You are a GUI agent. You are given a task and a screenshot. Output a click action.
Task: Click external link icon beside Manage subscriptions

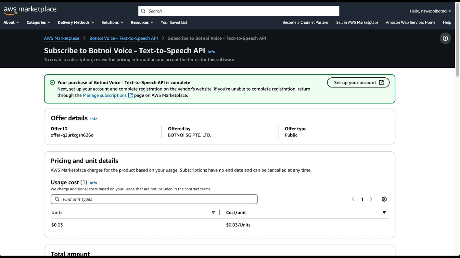[x=131, y=95]
